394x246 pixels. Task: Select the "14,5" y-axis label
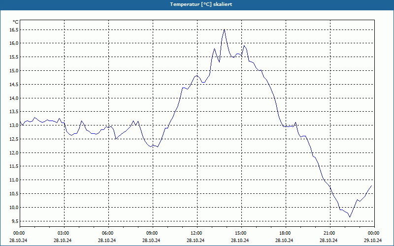pos(14,84)
